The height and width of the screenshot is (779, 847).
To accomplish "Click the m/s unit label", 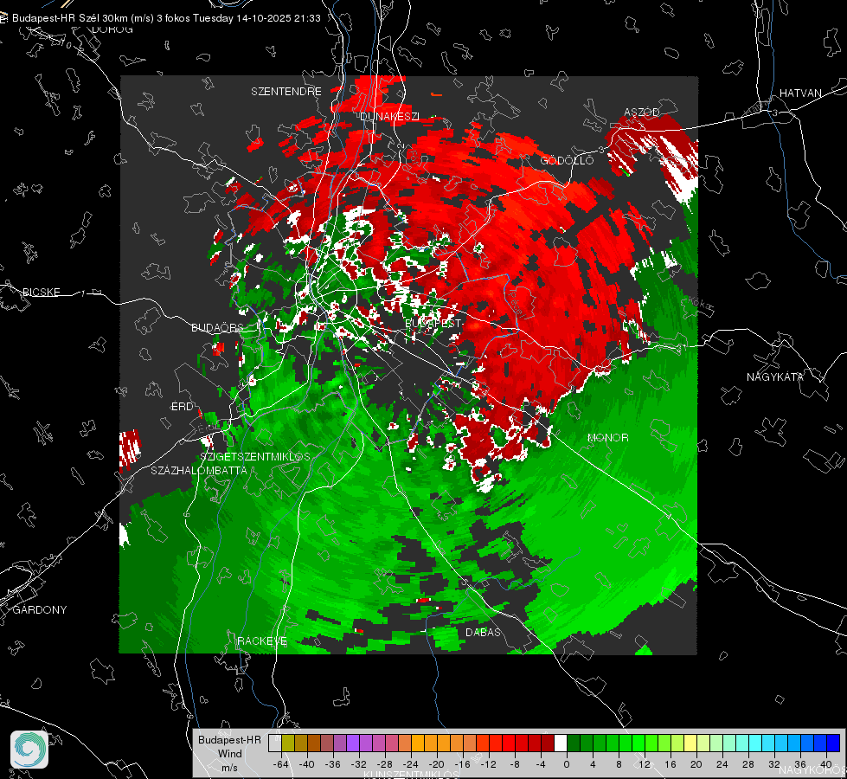I will [x=229, y=767].
